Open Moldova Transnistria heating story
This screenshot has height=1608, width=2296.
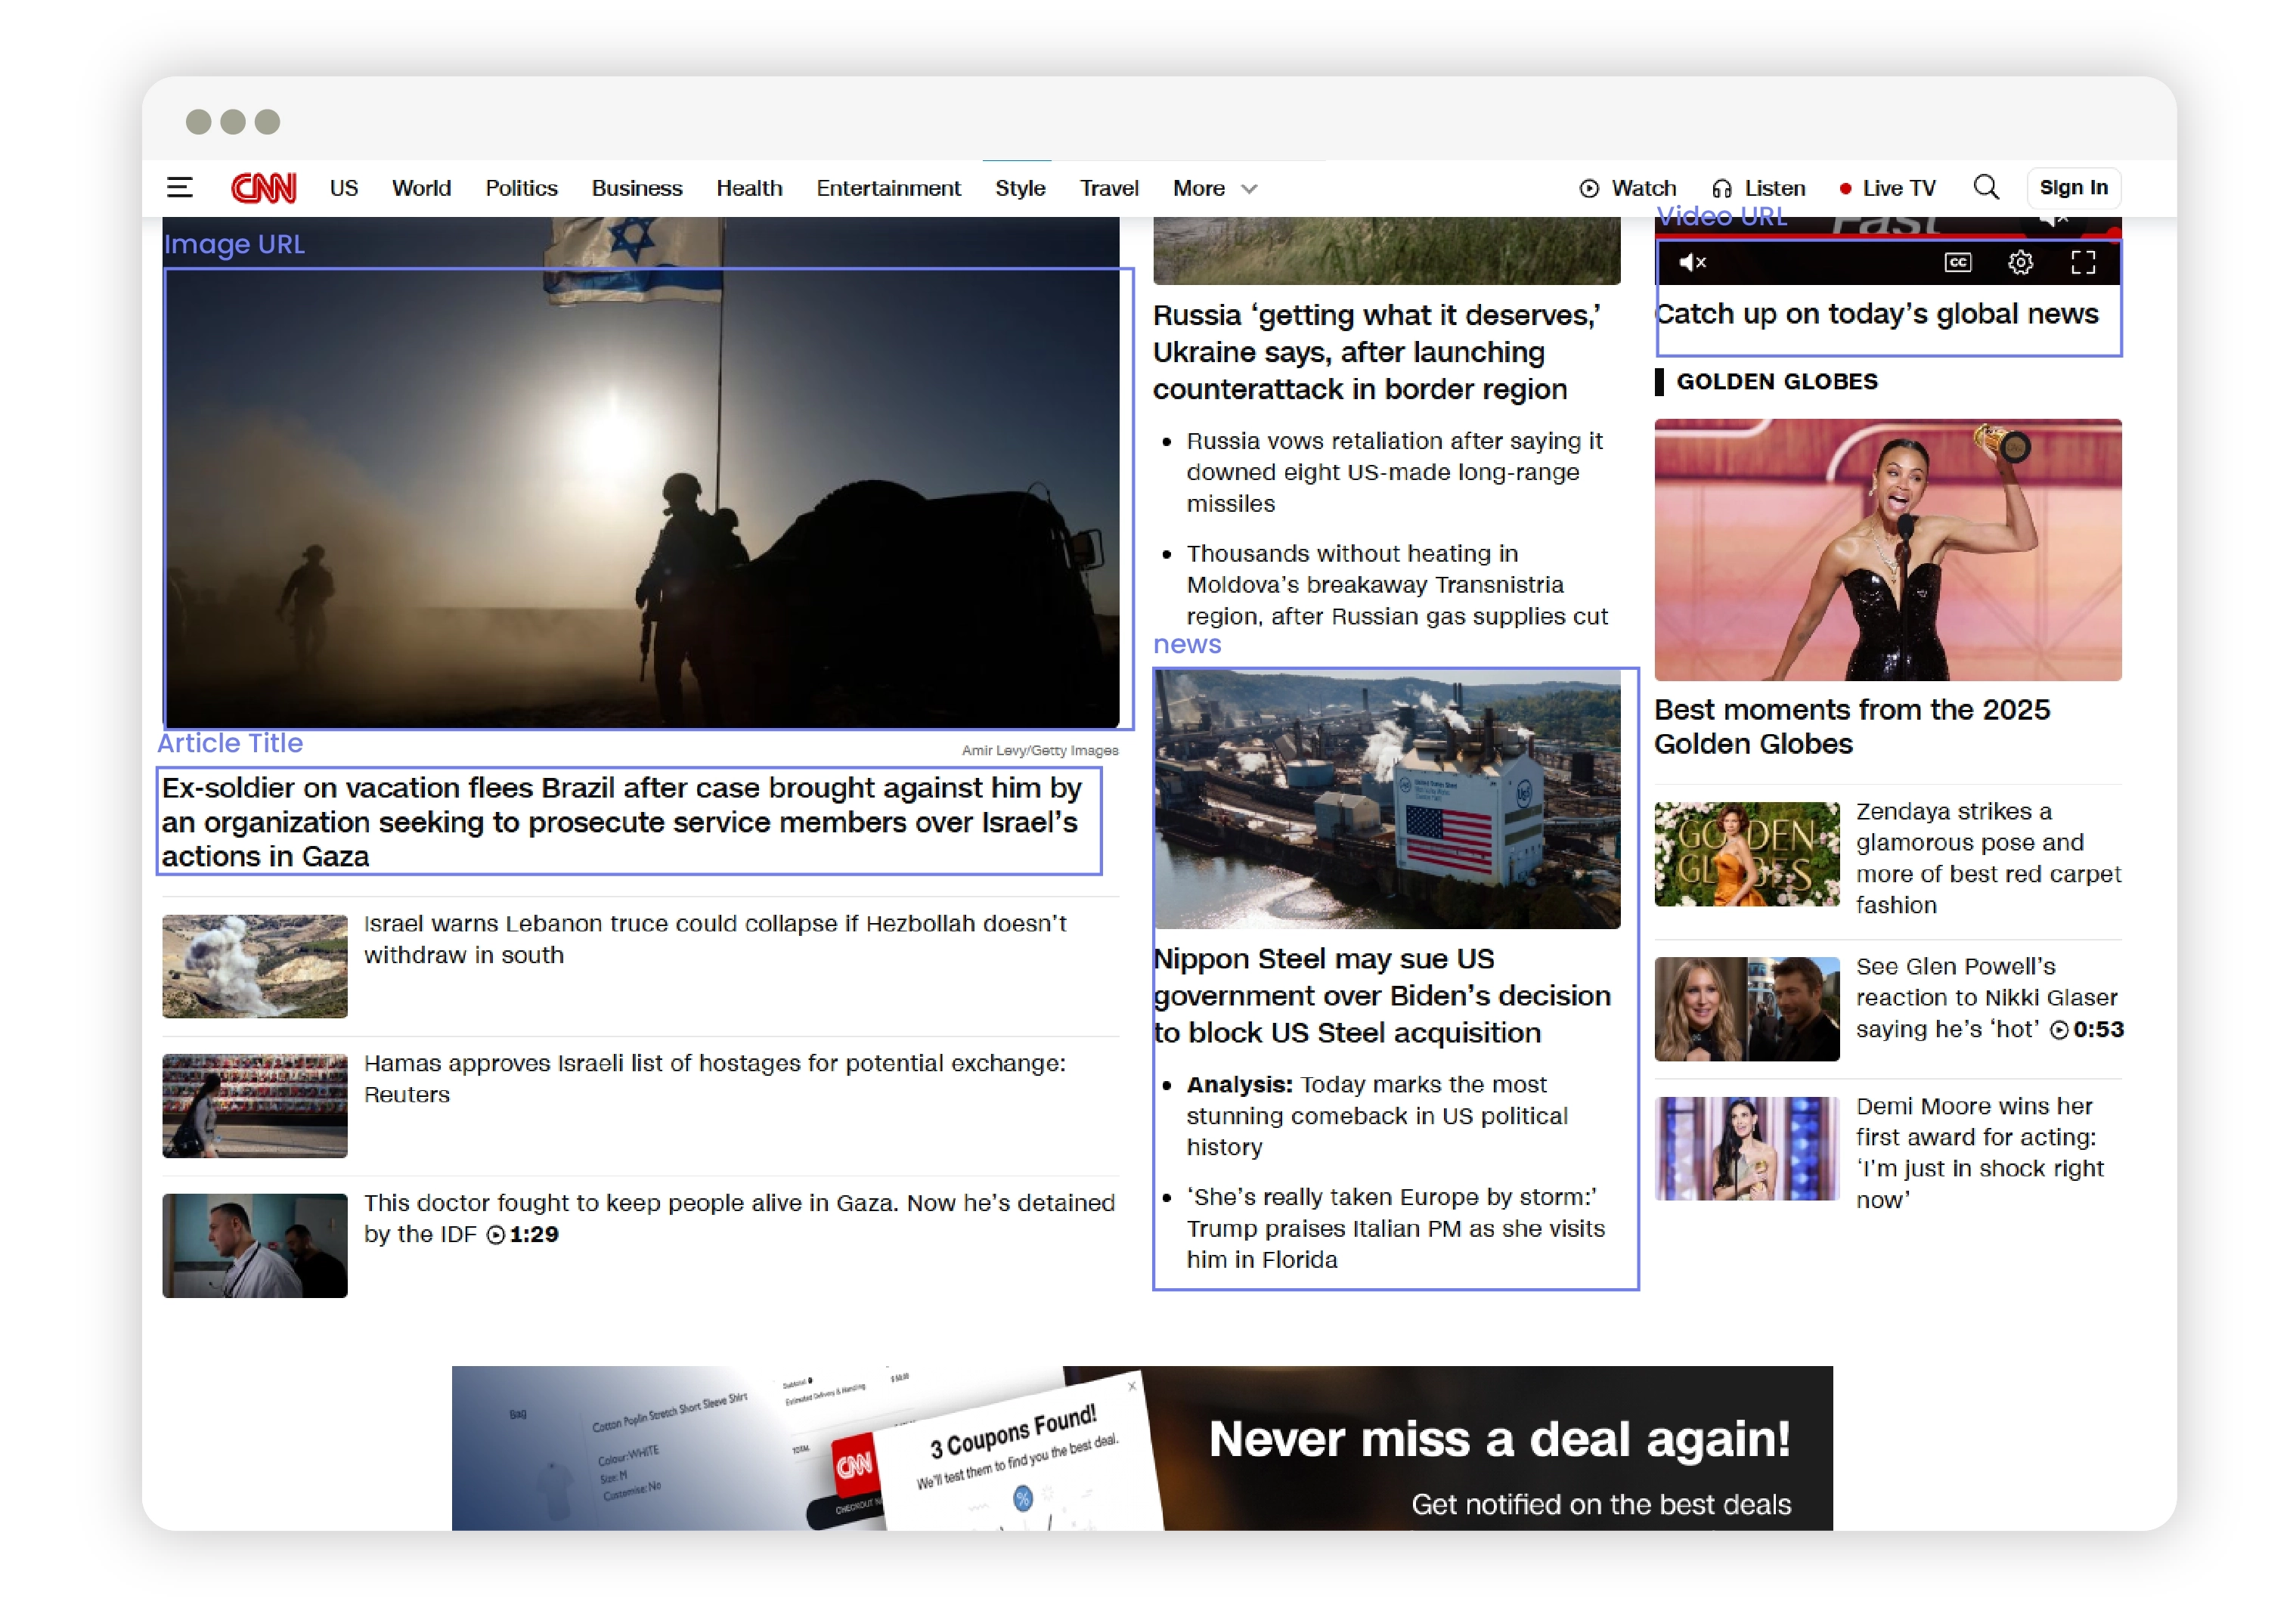pos(1397,584)
